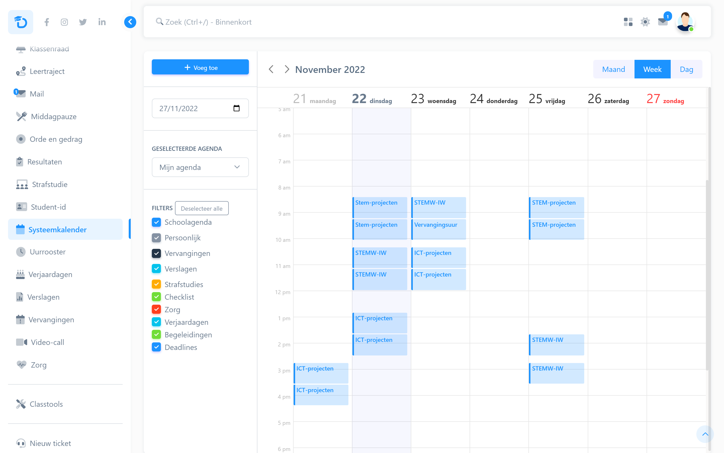724x453 pixels.
Task: Click the scroll to top arrow button
Action: (705, 434)
